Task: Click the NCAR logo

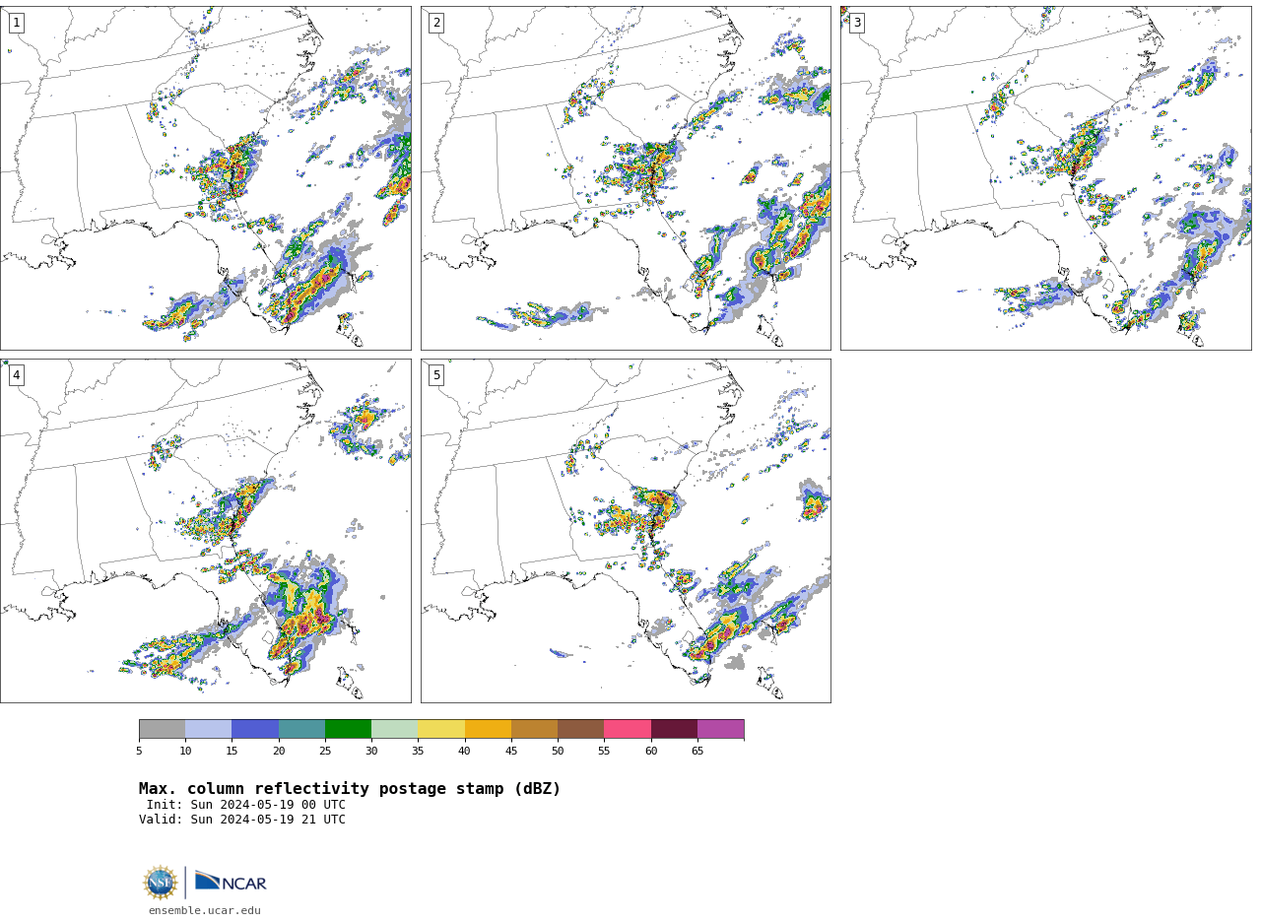Action: (x=231, y=882)
